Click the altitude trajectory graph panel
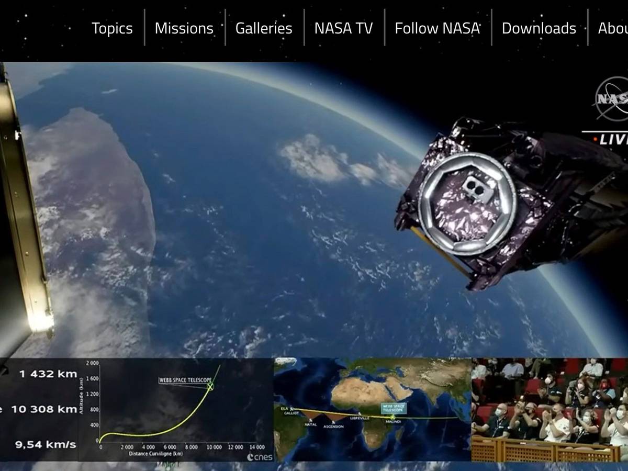This screenshot has width=628, height=471. [x=176, y=410]
